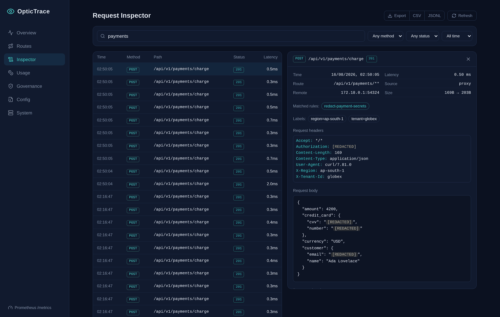
Task: Go to the Routes section
Action: (34, 46)
